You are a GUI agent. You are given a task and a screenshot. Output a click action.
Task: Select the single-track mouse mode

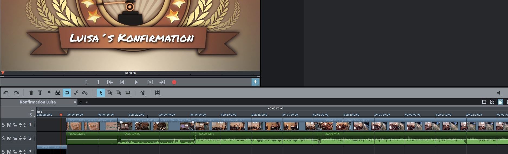click(x=110, y=93)
